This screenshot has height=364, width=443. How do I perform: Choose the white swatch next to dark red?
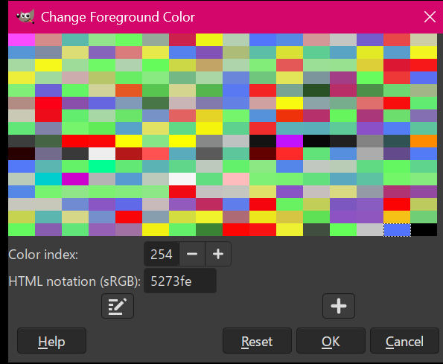point(102,153)
